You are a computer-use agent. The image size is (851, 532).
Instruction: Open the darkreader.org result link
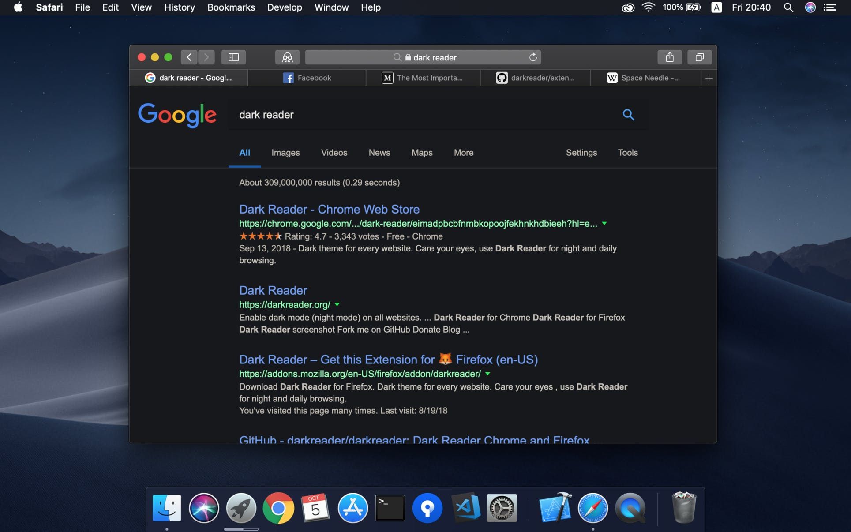click(x=273, y=291)
